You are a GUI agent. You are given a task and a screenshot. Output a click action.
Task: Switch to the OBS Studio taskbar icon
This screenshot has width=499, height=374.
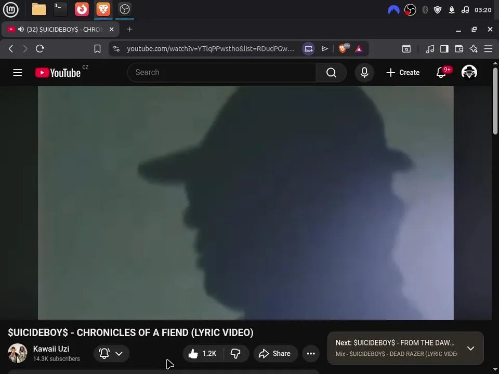[x=124, y=9]
